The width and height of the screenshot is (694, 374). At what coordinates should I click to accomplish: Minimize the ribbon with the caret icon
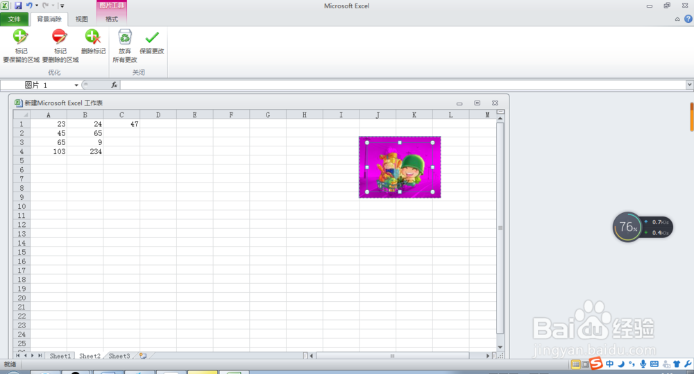click(x=677, y=19)
